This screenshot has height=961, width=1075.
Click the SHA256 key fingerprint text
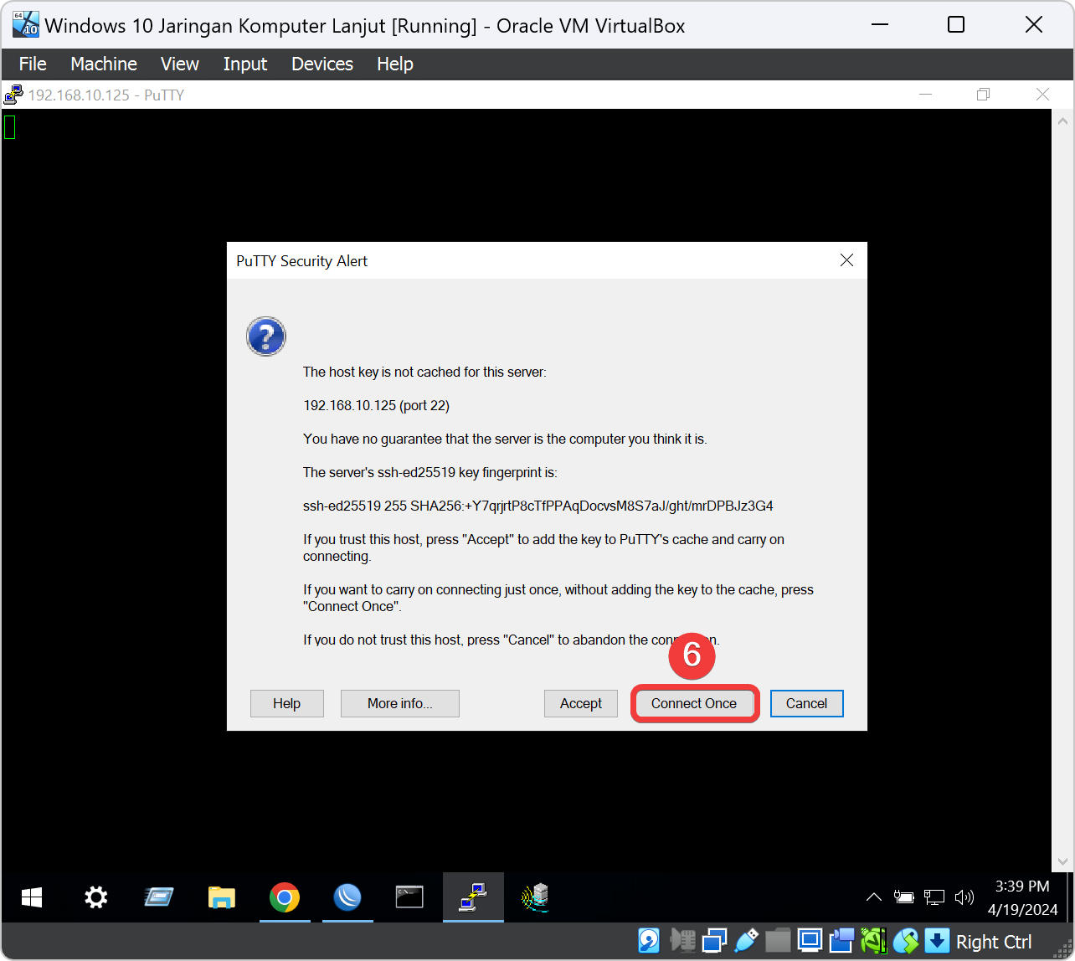tap(538, 506)
